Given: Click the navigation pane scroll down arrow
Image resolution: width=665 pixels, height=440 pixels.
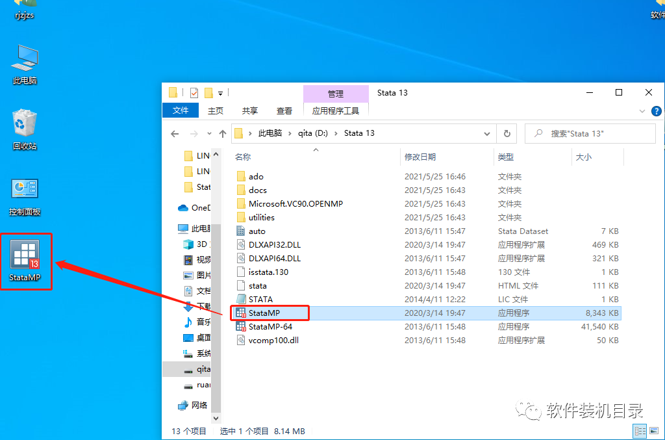Looking at the screenshot, I should [x=216, y=419].
